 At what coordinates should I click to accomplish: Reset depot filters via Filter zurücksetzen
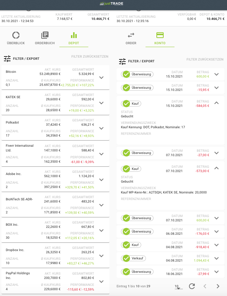click(x=90, y=57)
